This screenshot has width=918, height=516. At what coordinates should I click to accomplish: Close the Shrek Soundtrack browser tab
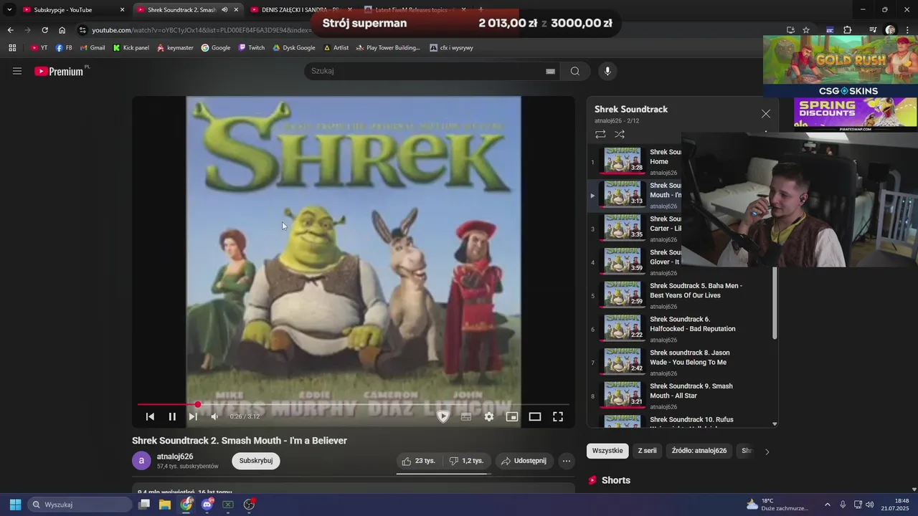coord(236,10)
